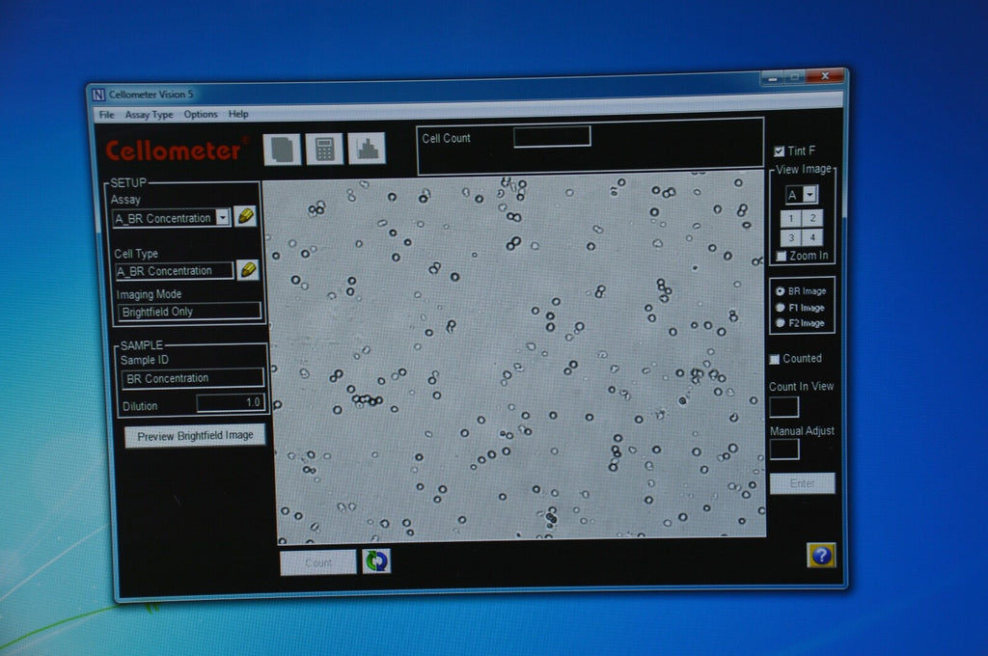This screenshot has height=656, width=988.
Task: Click the Cellometer Vision 5 title bar icon
Action: click(98, 95)
